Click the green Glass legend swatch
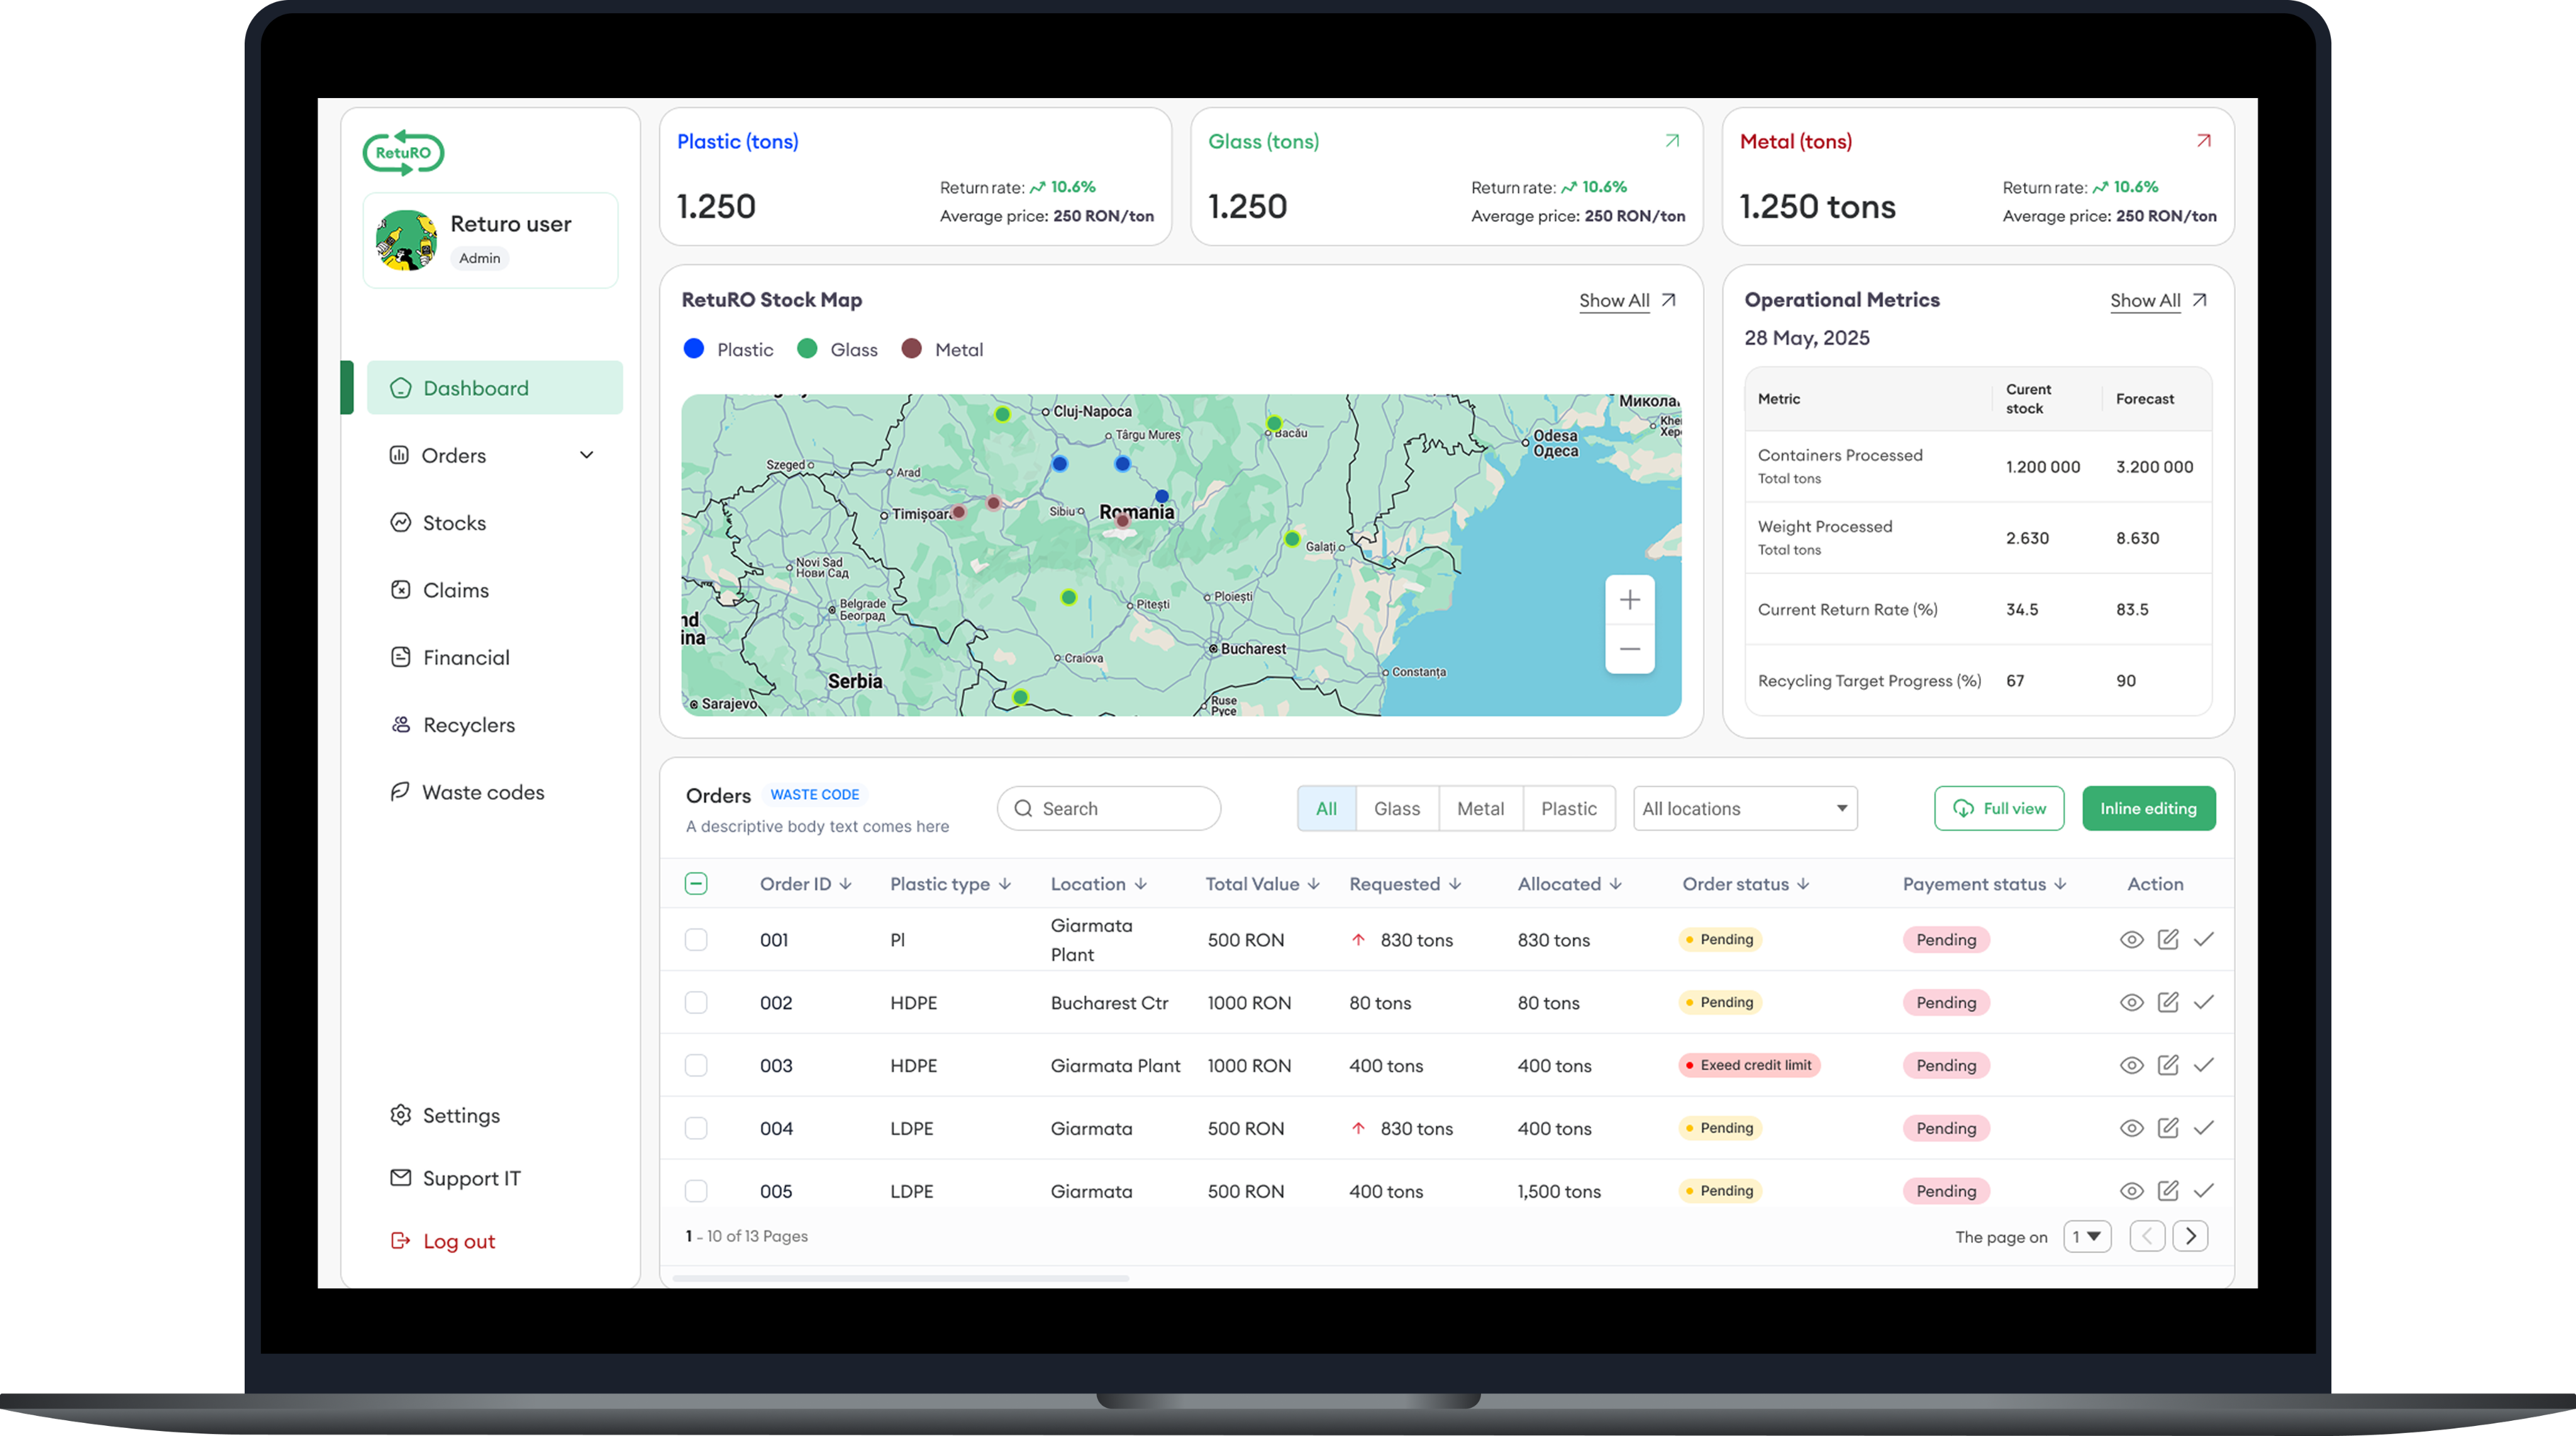The image size is (2576, 1436). [807, 348]
